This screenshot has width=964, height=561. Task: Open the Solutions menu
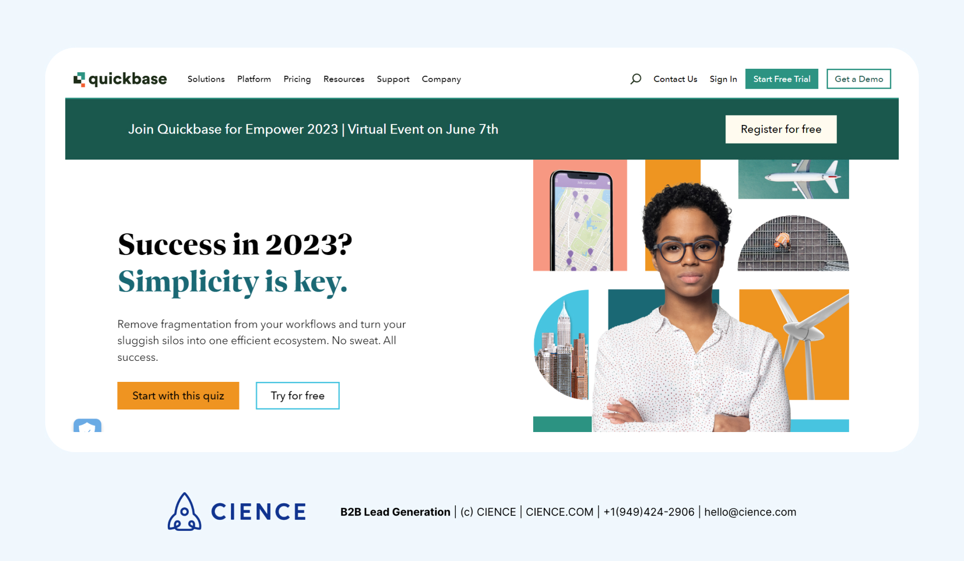[x=206, y=79]
